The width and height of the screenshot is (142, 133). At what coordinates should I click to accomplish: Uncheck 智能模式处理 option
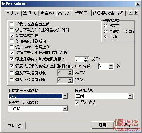[12, 36]
